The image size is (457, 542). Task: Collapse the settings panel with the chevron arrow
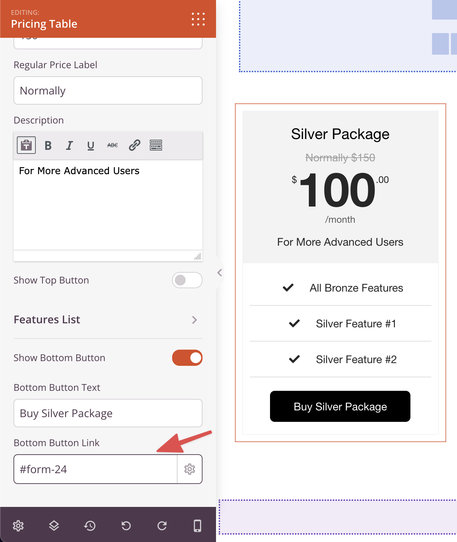click(x=220, y=272)
